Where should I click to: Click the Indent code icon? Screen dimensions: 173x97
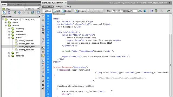tap(43, 81)
